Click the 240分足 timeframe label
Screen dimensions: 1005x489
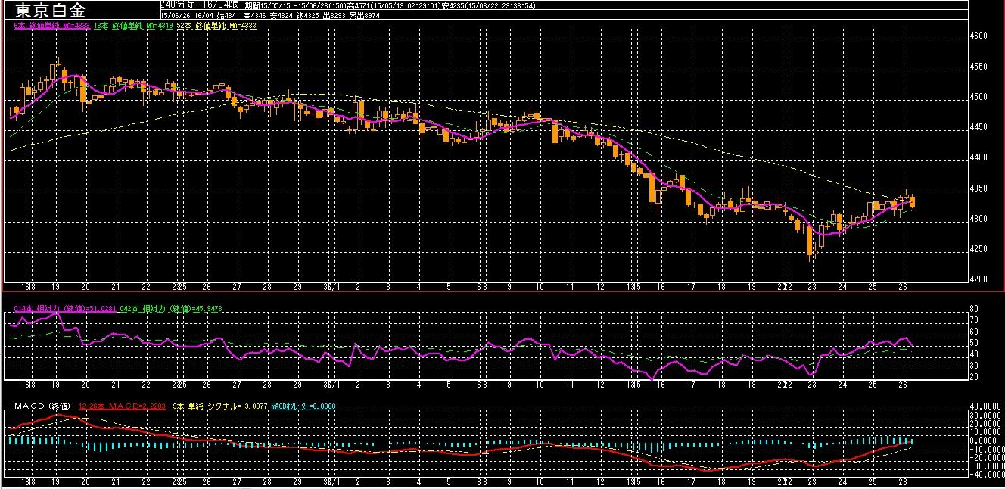179,5
